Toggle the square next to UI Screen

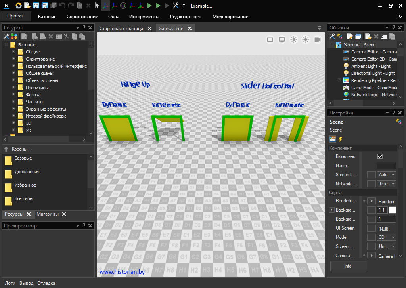tap(371, 228)
